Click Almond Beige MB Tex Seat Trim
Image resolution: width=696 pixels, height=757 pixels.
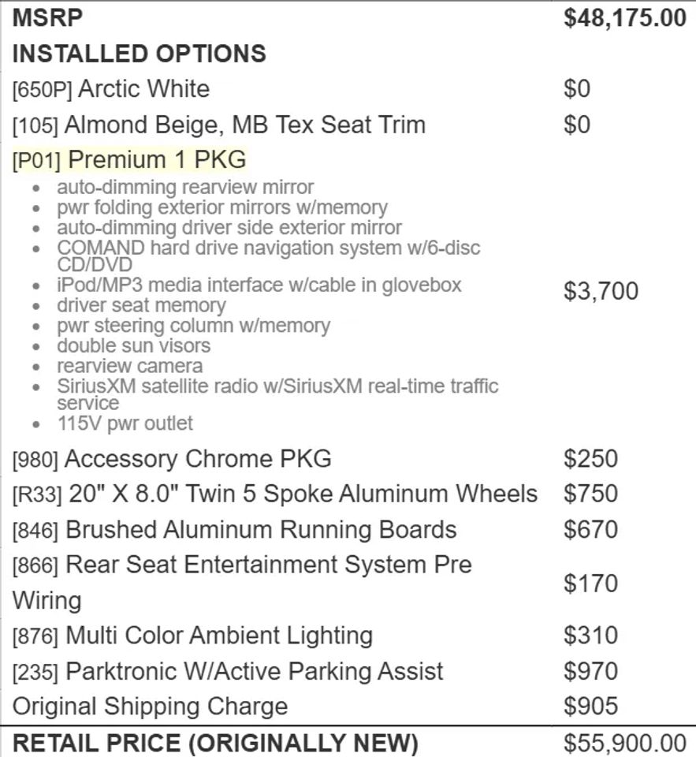click(219, 125)
